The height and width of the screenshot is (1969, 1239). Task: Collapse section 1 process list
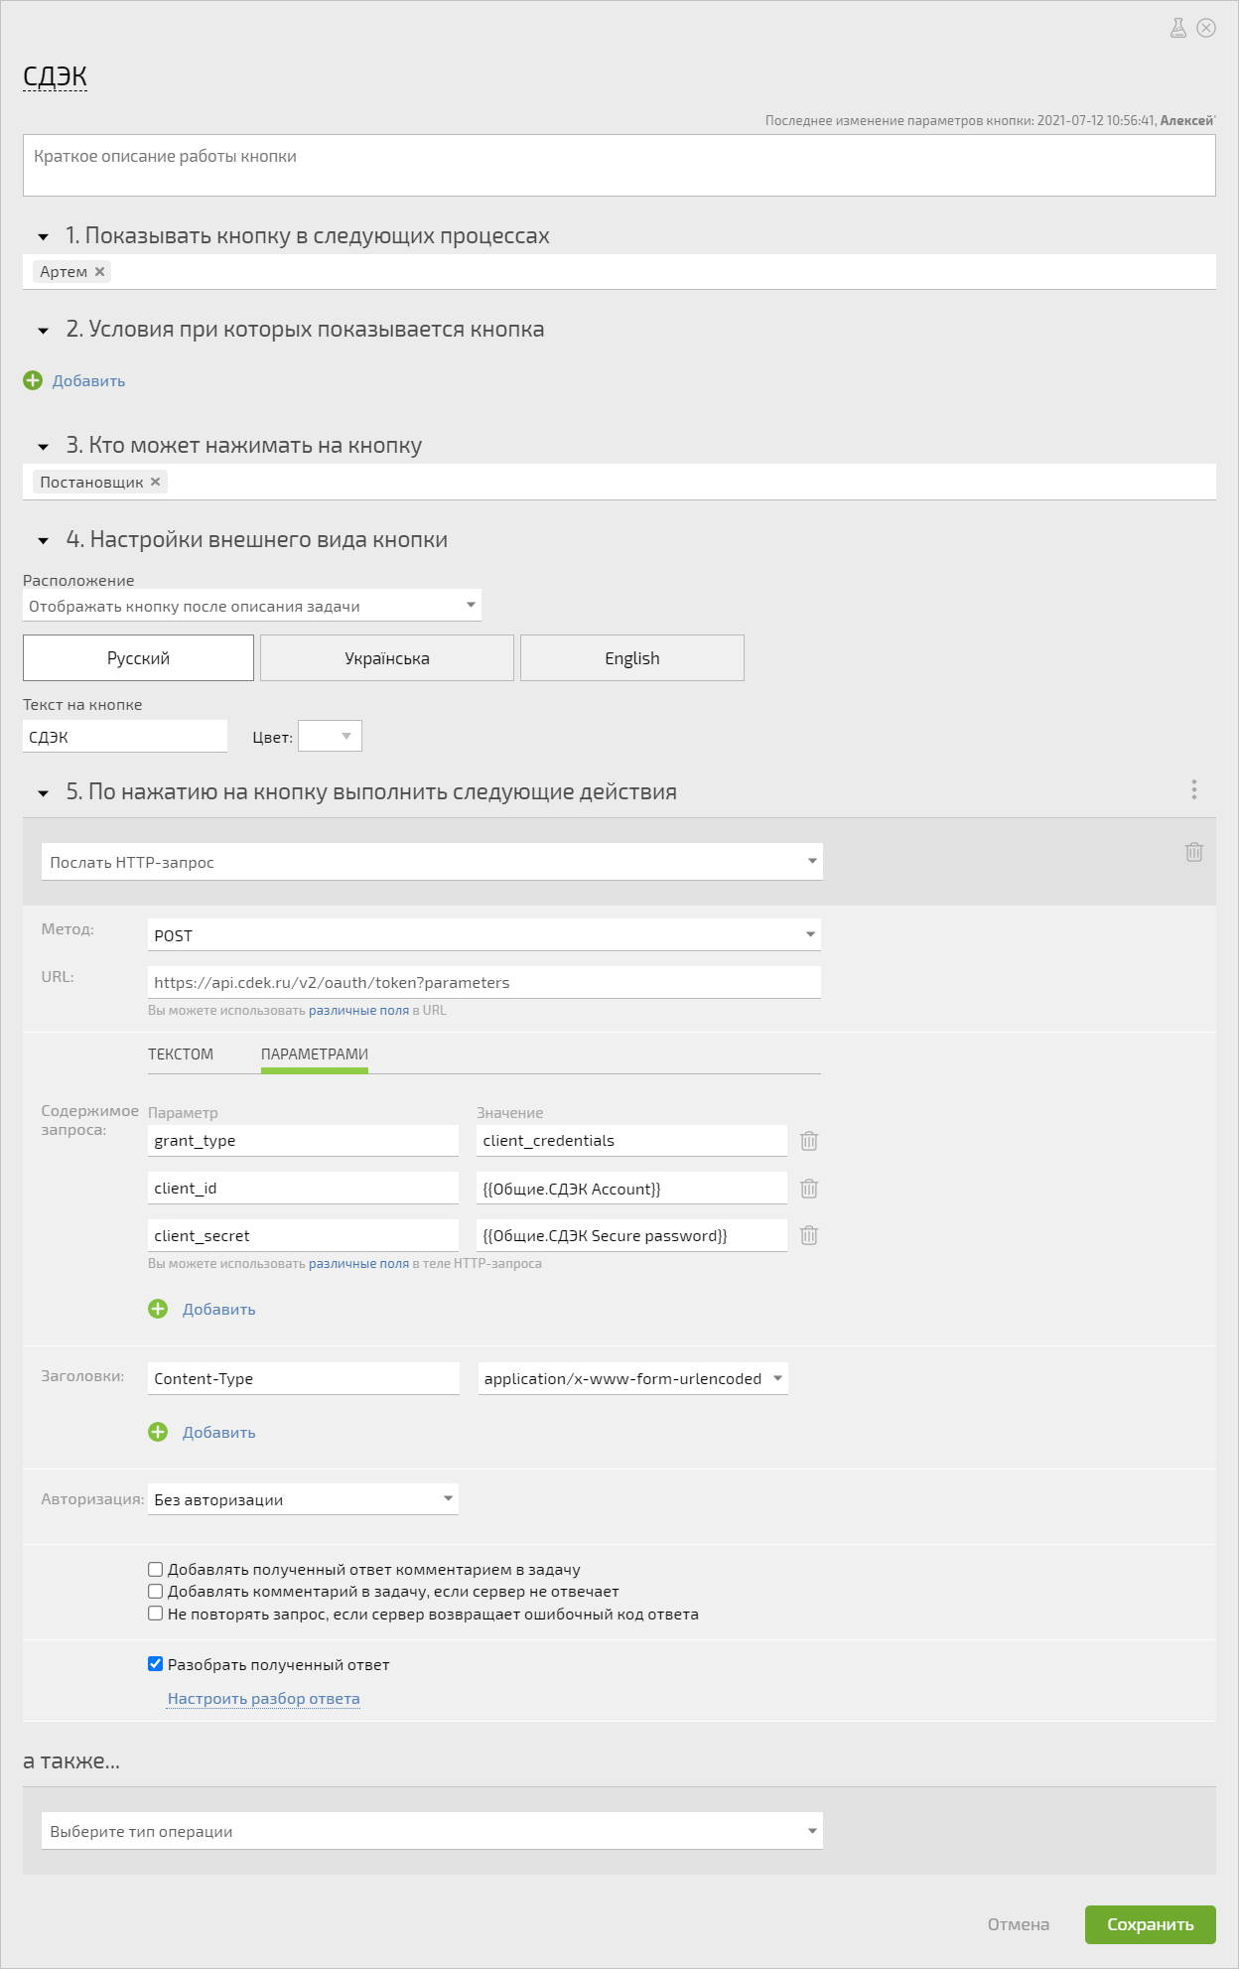pyautogui.click(x=43, y=237)
